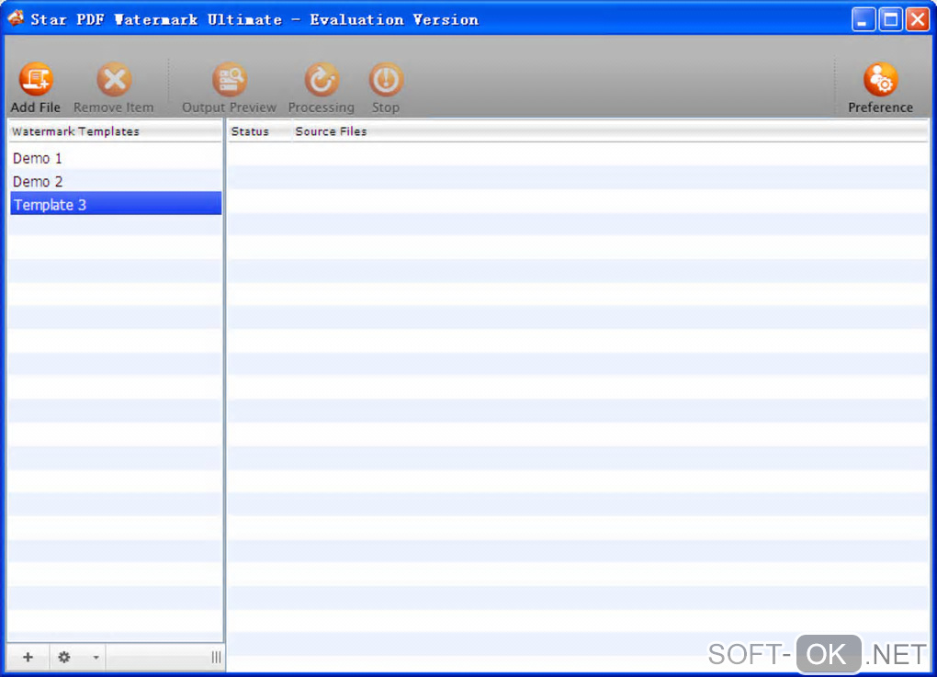Expand the gear dropdown arrow below templates
937x677 pixels.
(x=96, y=658)
